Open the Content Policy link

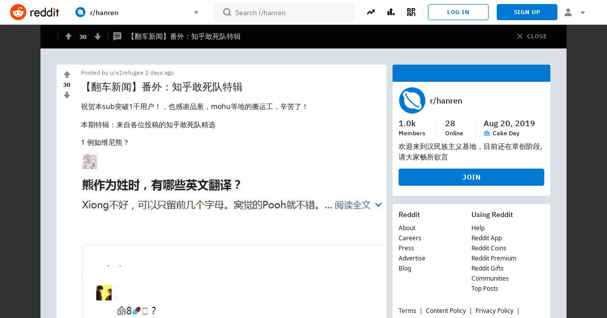[446, 310]
